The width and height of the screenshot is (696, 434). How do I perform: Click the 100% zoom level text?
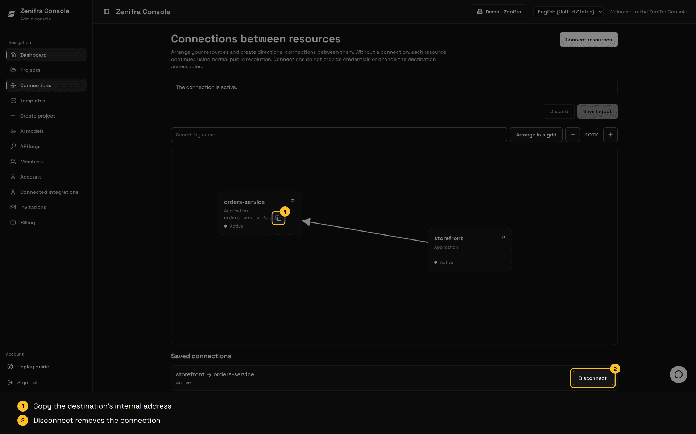pos(592,135)
